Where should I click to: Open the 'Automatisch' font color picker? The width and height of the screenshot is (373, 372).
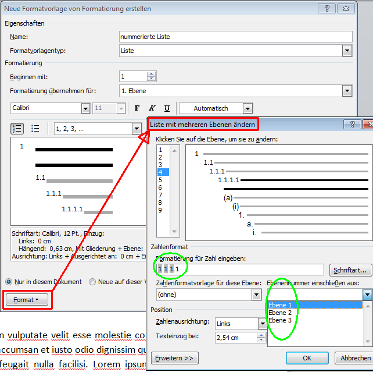pos(248,108)
